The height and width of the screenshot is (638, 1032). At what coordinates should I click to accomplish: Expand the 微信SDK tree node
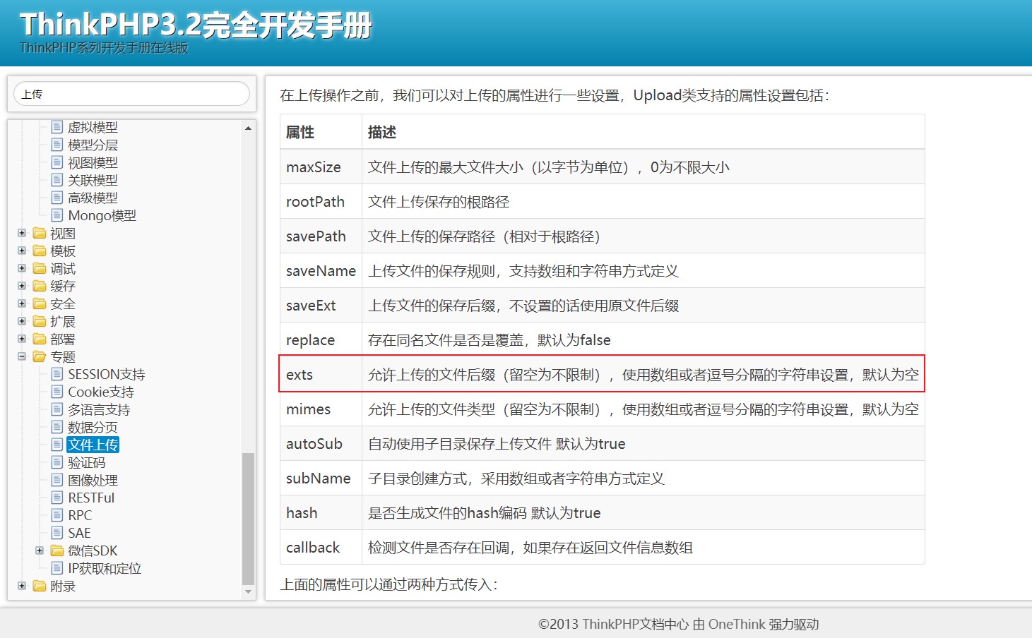(x=40, y=550)
